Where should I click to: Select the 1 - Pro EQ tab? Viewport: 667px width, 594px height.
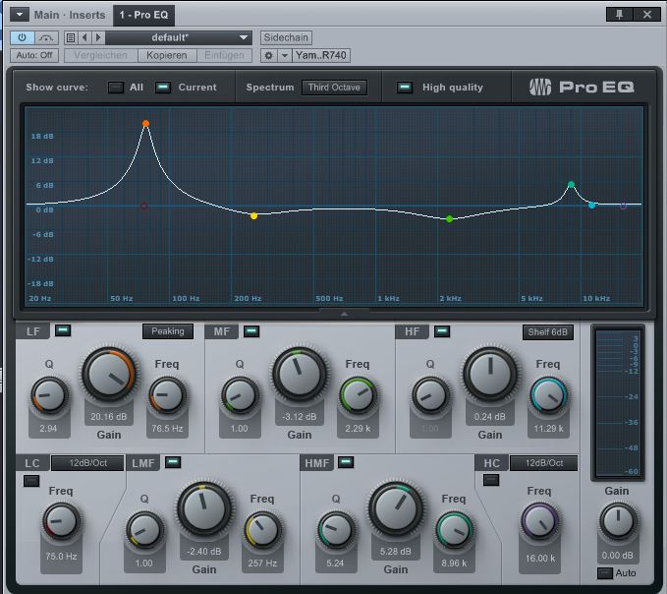point(143,16)
